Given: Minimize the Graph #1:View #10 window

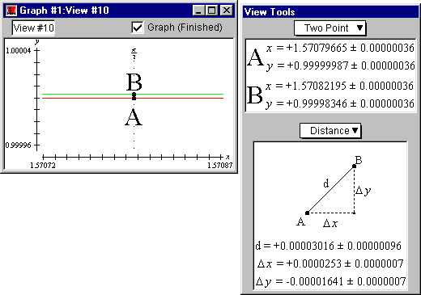Looking at the screenshot, I should [x=198, y=11].
